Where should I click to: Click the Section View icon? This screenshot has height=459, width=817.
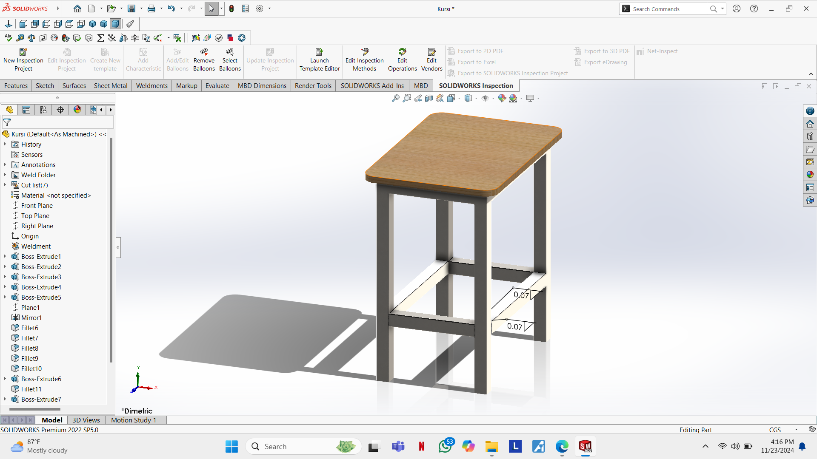tap(429, 98)
